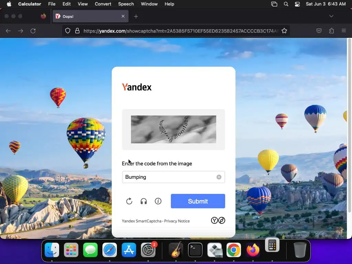Open the Privacy Notice link
The image size is (352, 264).
pos(177,221)
